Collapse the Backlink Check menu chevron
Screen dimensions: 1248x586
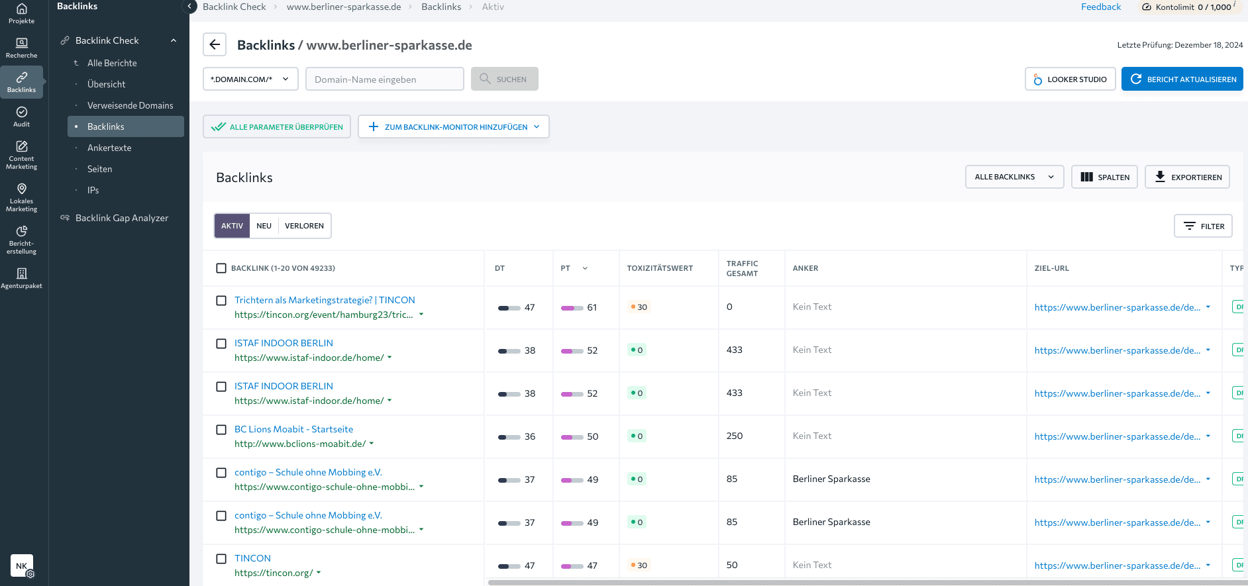click(174, 40)
